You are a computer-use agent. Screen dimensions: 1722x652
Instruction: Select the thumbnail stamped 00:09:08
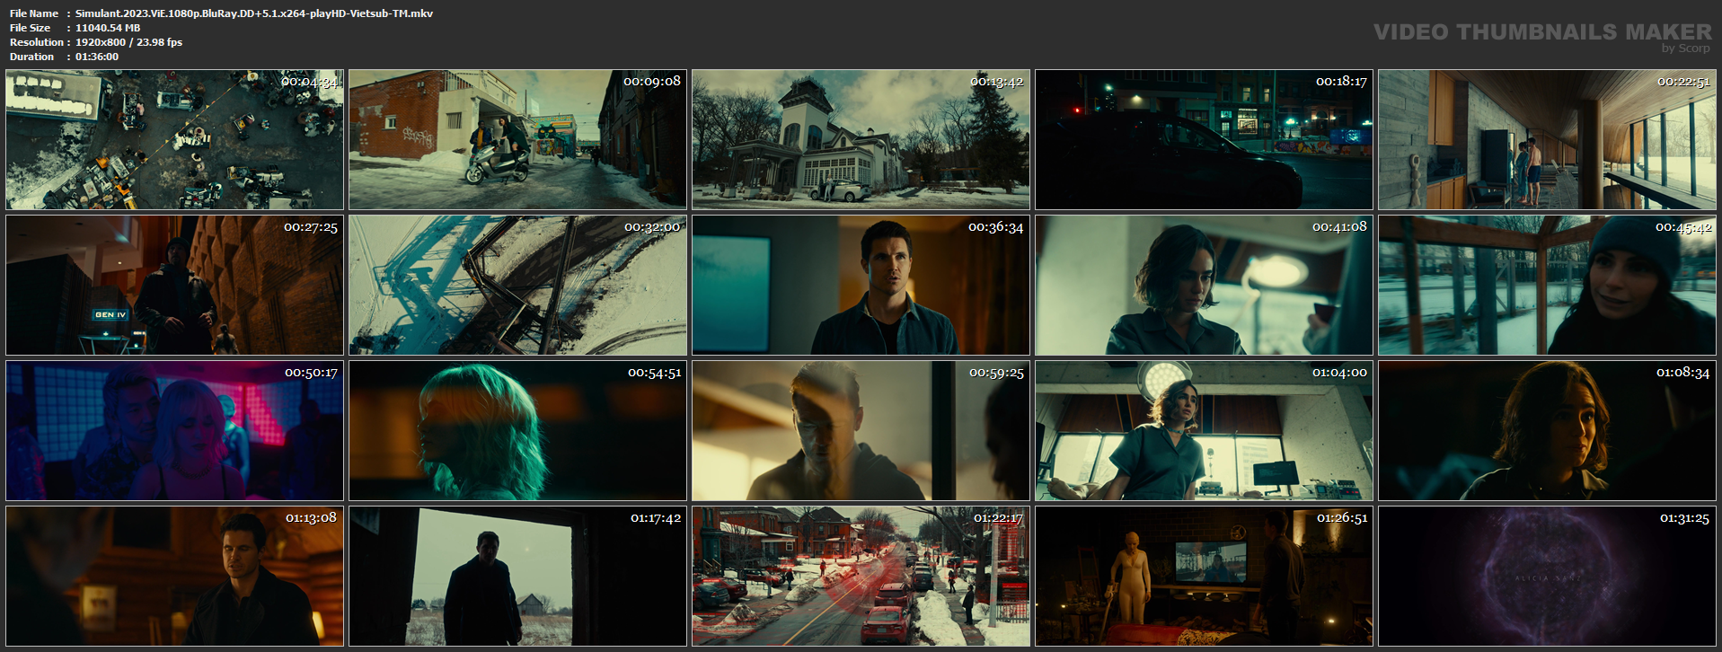click(x=517, y=140)
